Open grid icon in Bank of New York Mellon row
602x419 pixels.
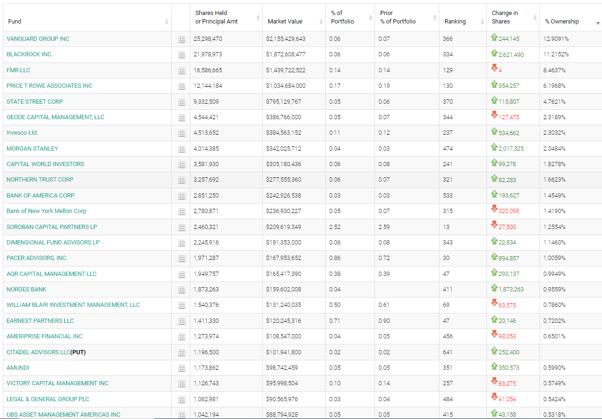(x=182, y=212)
